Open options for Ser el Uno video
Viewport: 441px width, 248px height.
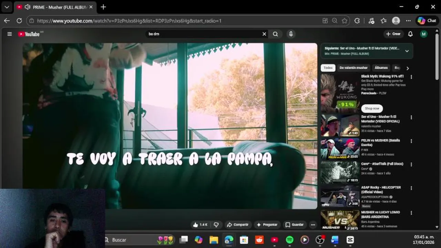coord(411,117)
